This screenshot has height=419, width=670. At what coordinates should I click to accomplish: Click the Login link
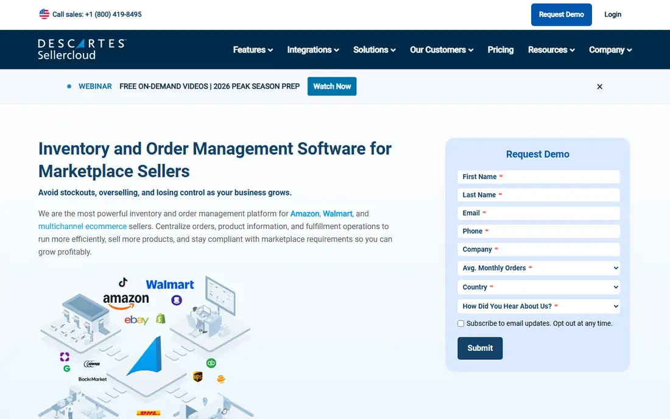(x=612, y=15)
